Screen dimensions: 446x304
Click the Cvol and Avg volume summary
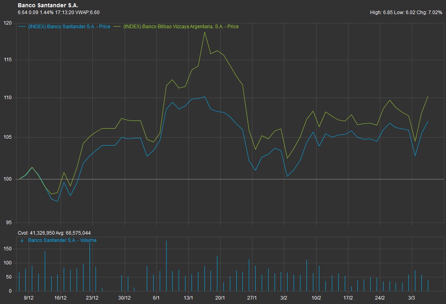click(54, 233)
